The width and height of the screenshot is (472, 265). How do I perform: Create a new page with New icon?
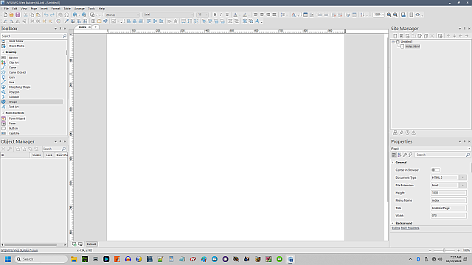pyautogui.click(x=5, y=15)
